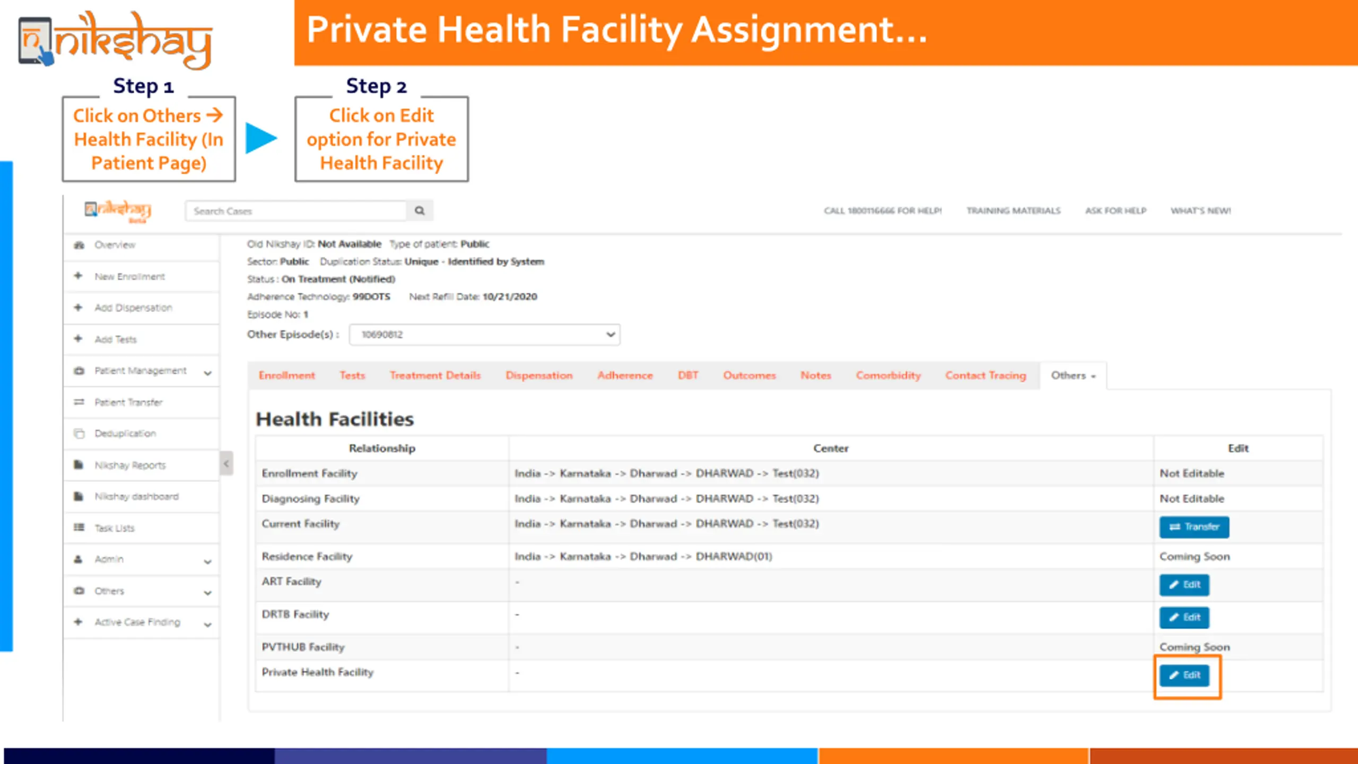This screenshot has width=1358, height=764.
Task: Switch to the Enrollment tab
Action: [x=286, y=376]
